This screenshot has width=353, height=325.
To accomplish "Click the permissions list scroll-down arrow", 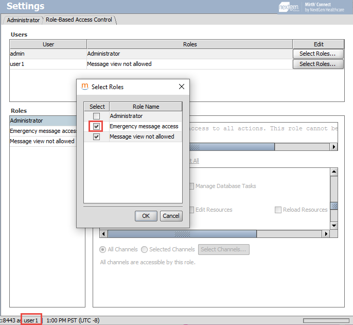I will [x=333, y=226].
